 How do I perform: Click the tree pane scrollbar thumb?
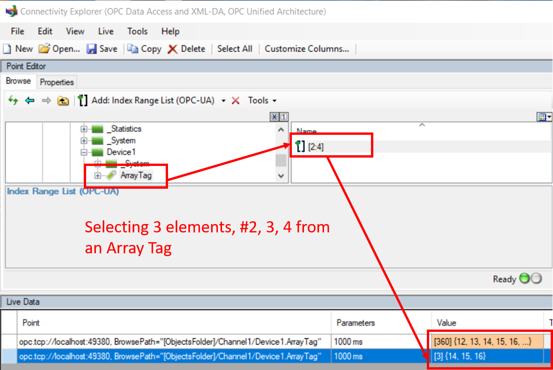[281, 160]
